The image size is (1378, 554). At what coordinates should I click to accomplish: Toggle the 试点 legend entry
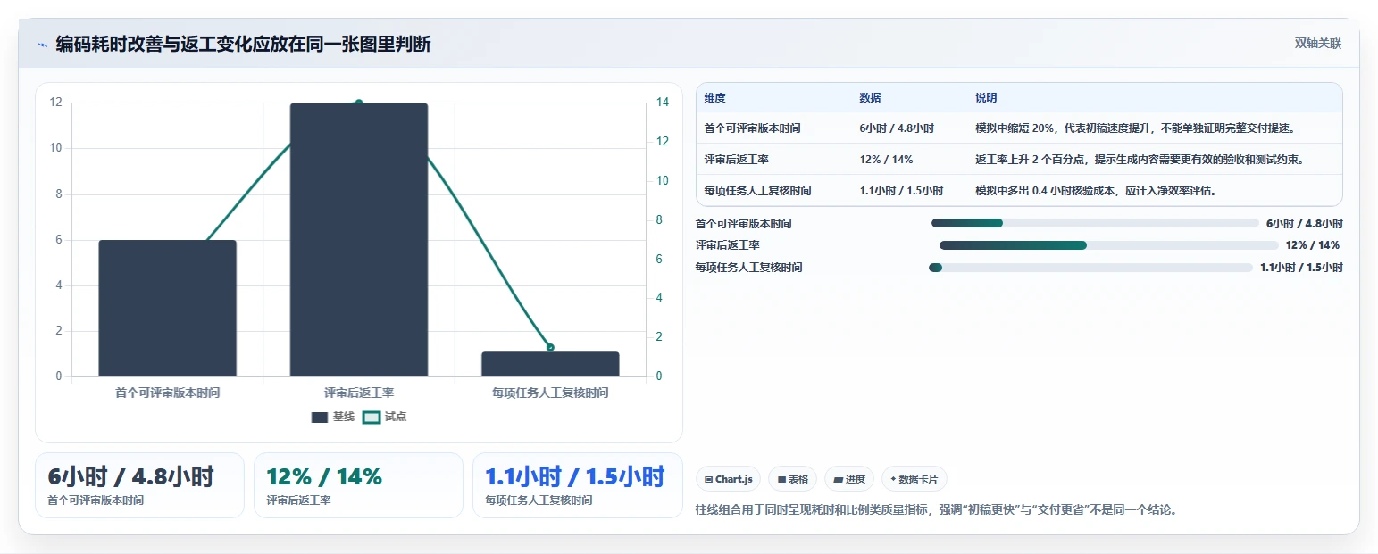[385, 417]
